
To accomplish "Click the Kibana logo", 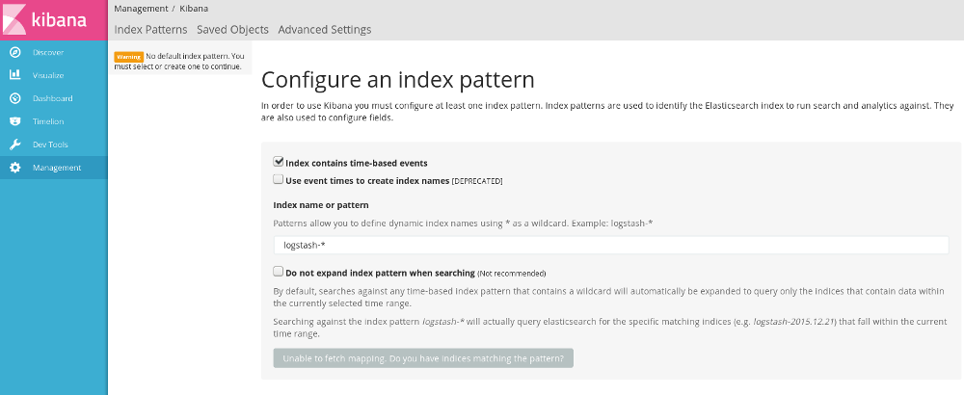I will [53, 19].
